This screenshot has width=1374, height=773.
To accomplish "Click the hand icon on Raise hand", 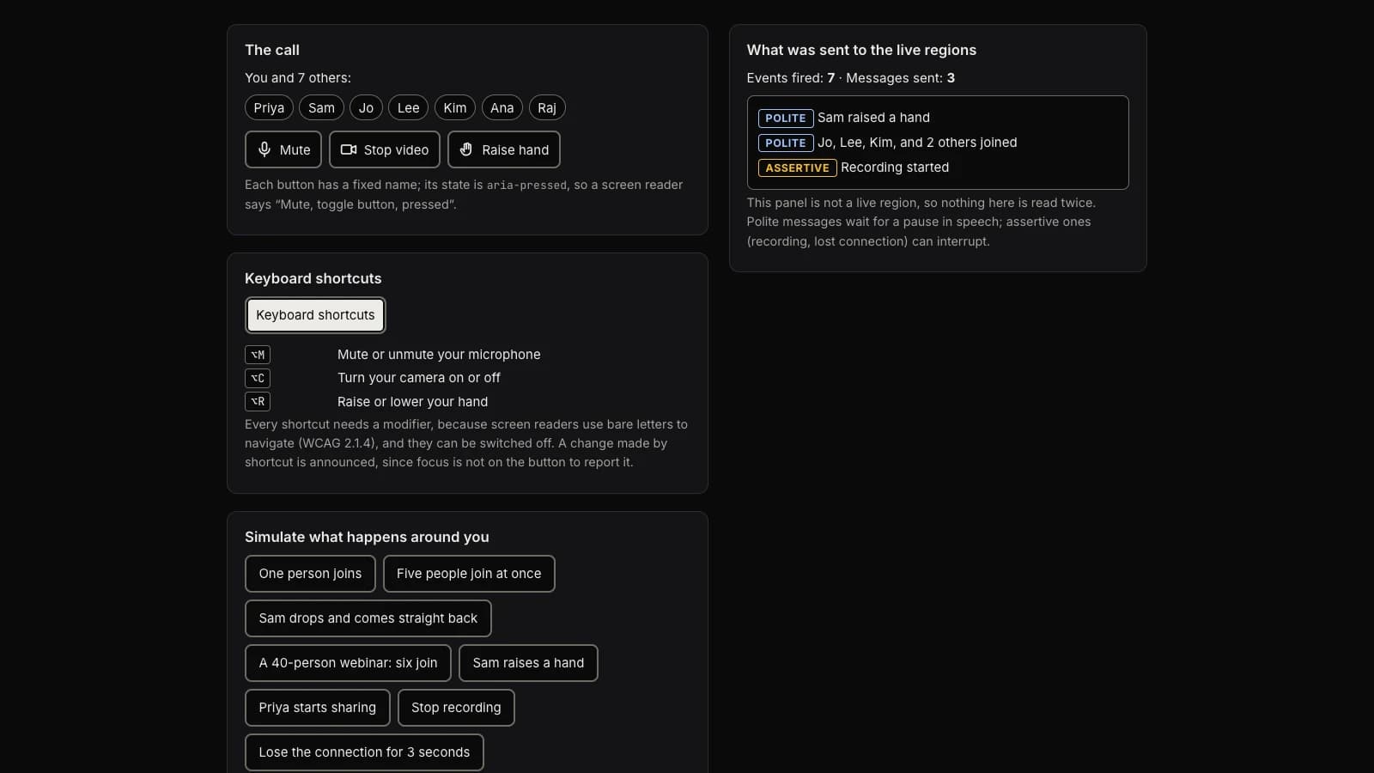I will click(x=466, y=149).
